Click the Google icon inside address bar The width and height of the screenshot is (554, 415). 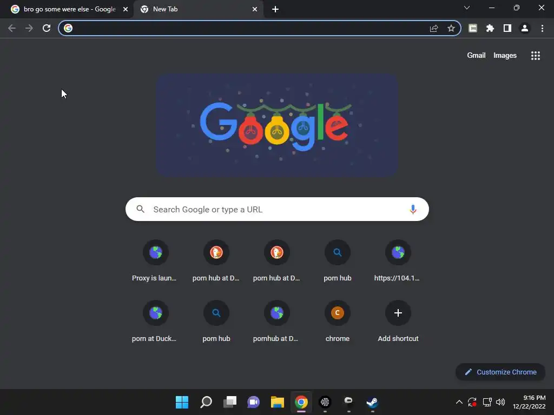point(68,28)
